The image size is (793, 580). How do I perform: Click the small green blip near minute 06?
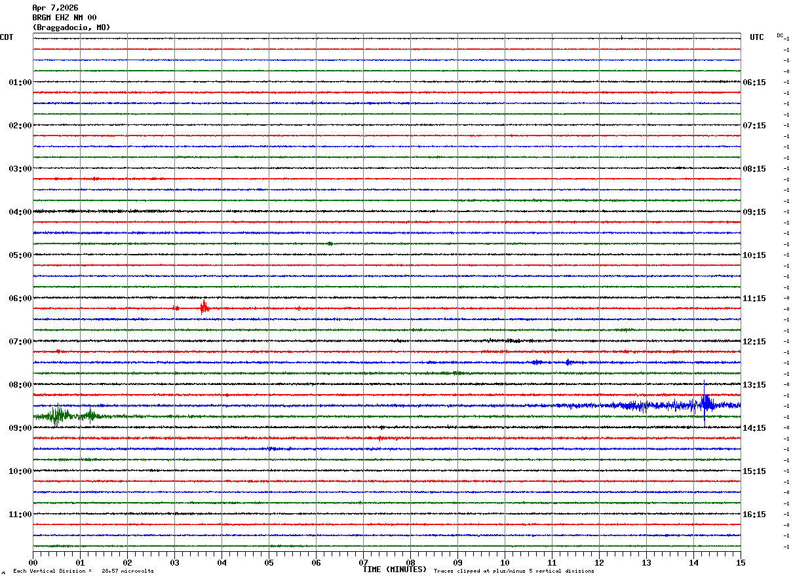click(x=330, y=244)
